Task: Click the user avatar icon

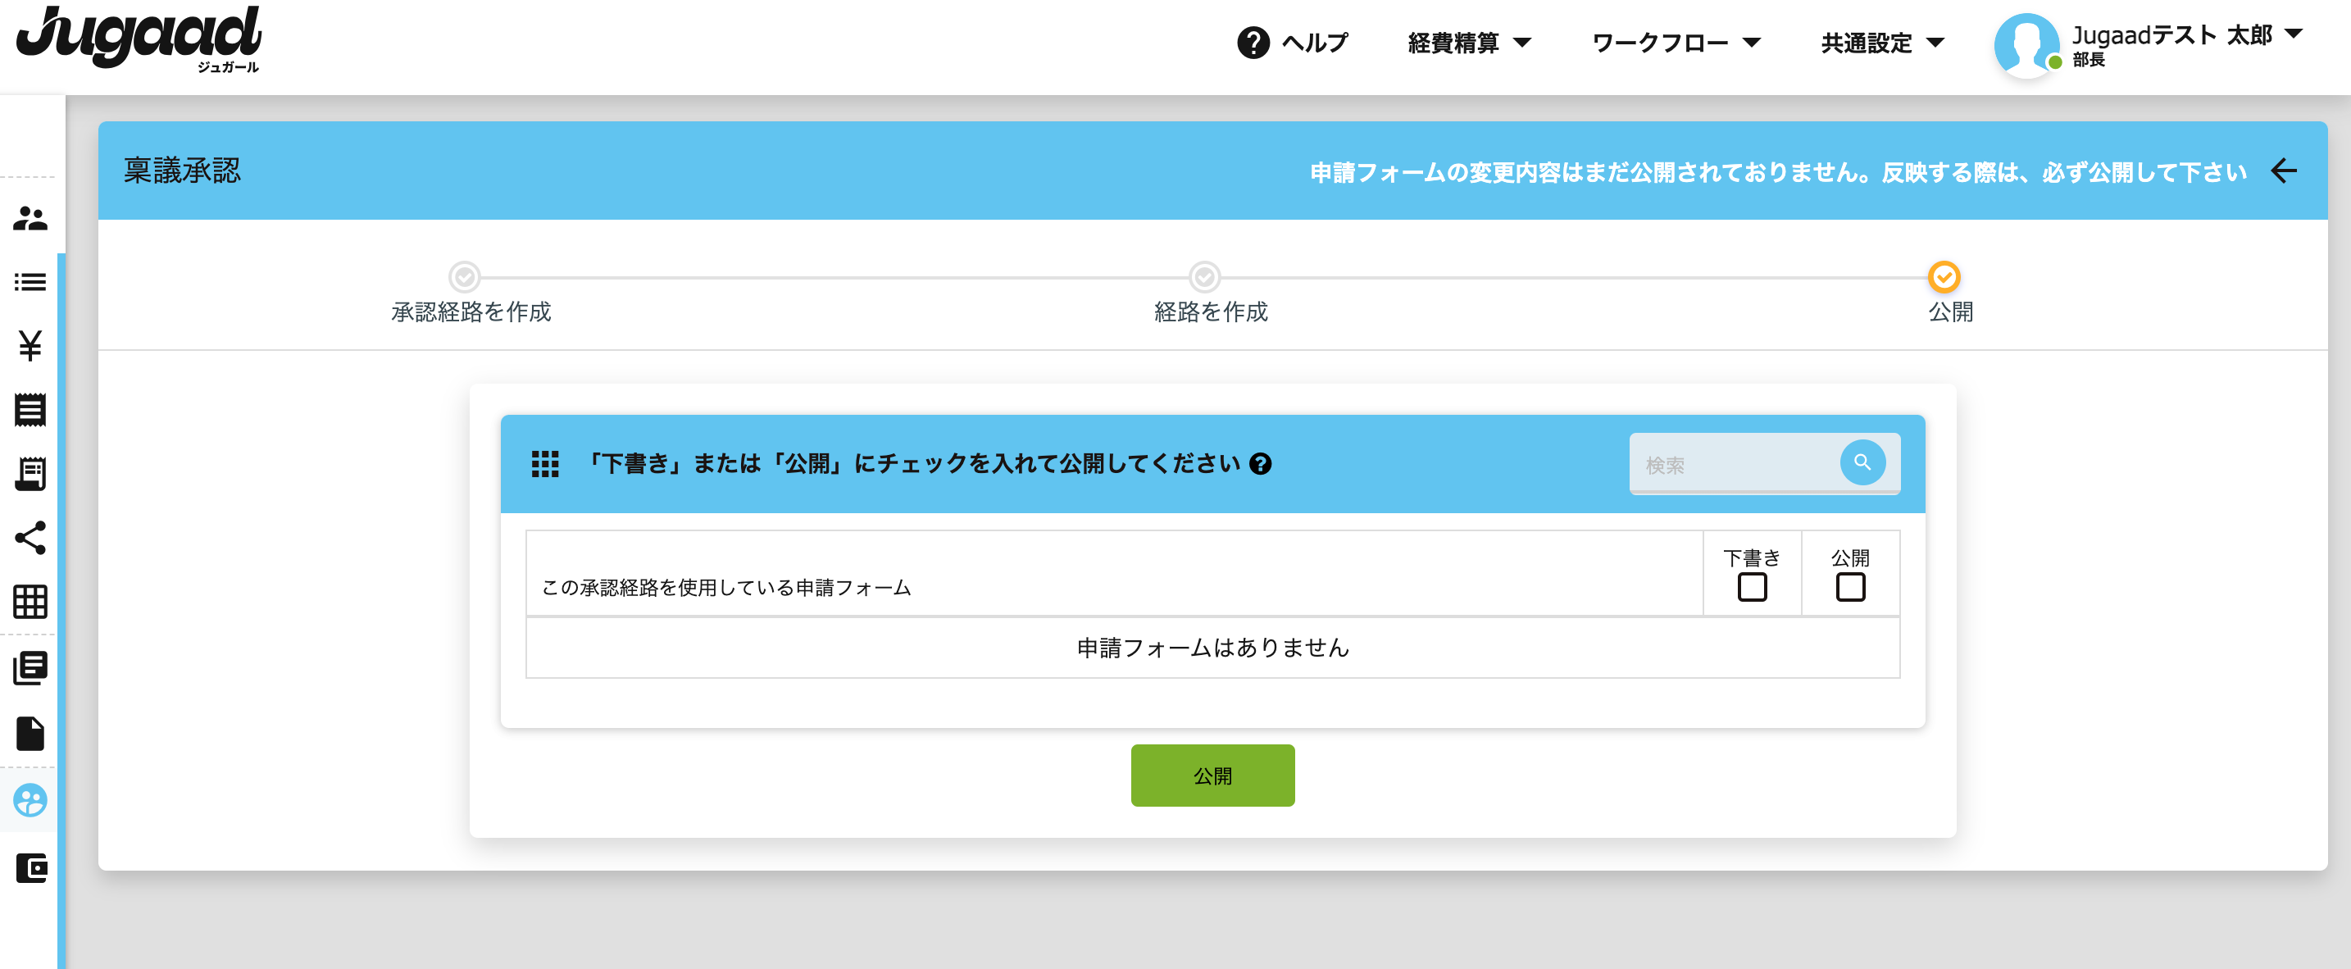Action: pyautogui.click(x=2027, y=45)
